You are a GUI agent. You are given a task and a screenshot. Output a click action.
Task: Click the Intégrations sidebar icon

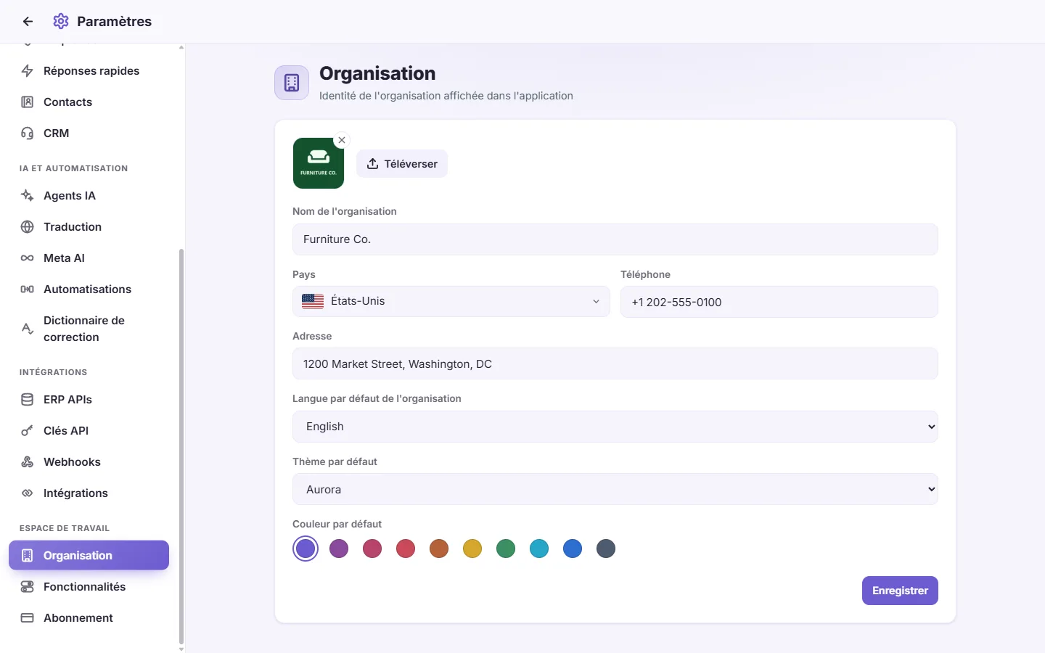(x=28, y=493)
